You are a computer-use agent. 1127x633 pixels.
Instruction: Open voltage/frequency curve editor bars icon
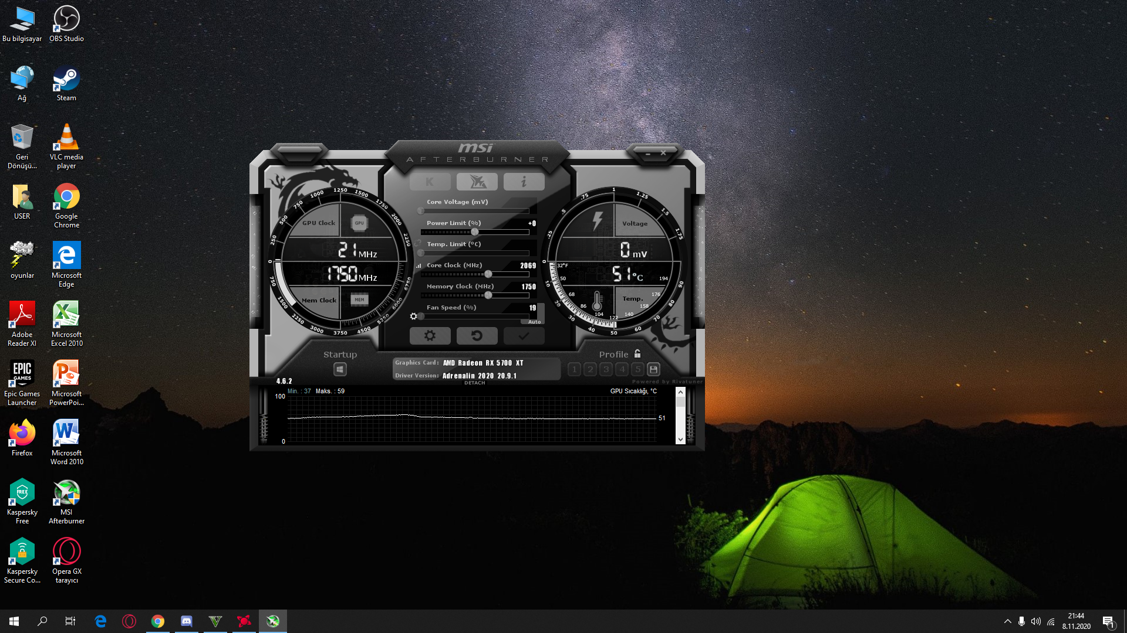pos(419,266)
